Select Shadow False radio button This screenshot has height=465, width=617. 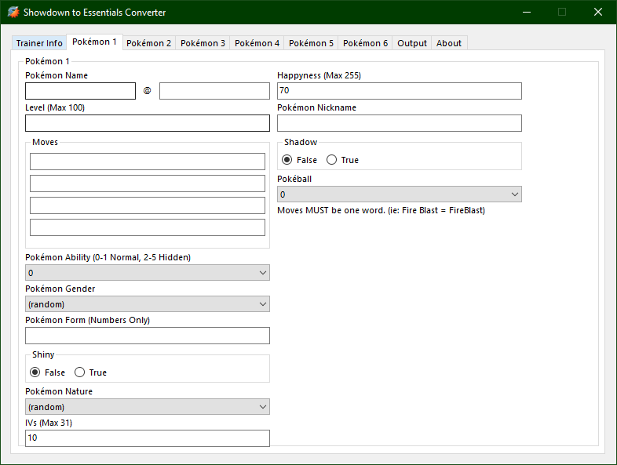(x=287, y=160)
